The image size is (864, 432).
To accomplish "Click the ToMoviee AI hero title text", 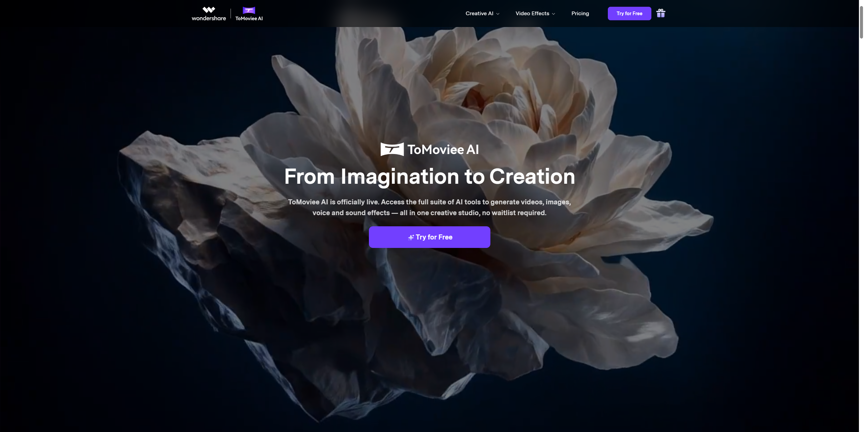I will click(x=443, y=150).
